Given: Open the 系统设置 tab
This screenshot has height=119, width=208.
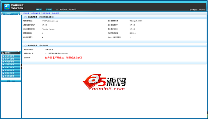Looking at the screenshot, I should coord(26,13).
